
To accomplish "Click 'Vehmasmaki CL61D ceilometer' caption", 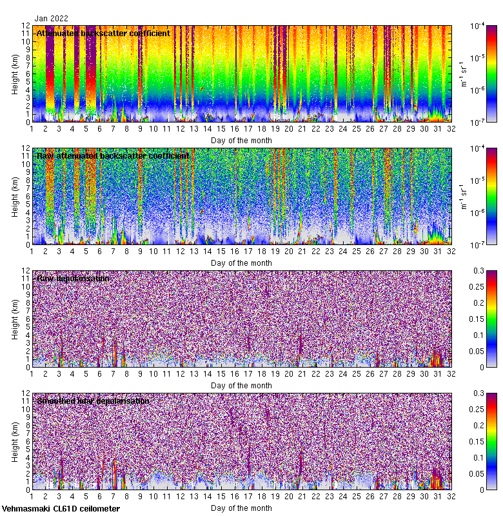I will click(x=61, y=509).
